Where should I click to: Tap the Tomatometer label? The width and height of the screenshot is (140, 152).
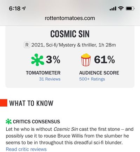[43, 73]
